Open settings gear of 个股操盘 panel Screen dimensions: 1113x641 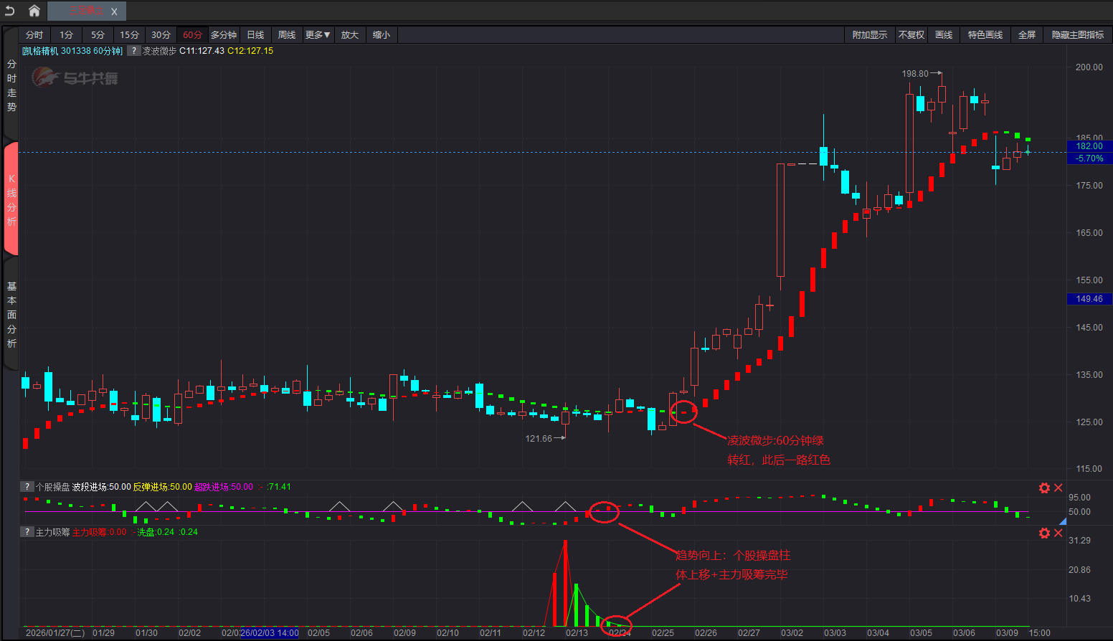pos(1044,488)
